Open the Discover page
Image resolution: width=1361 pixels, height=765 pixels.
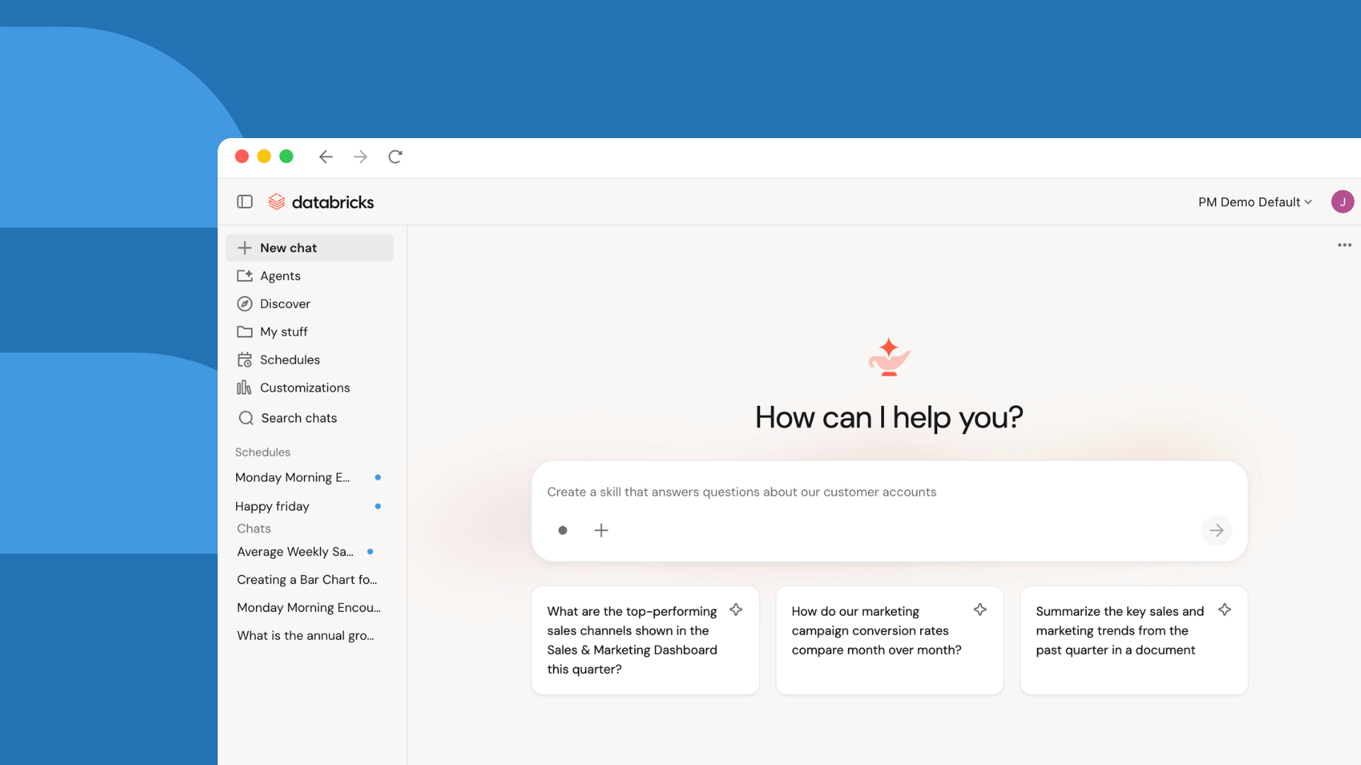point(309,304)
